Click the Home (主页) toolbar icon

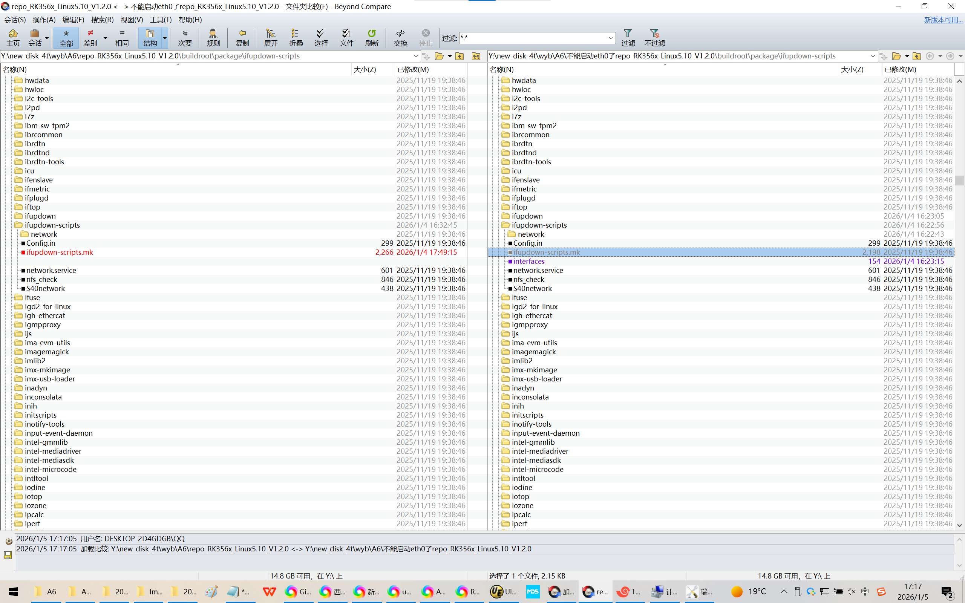[x=13, y=37]
